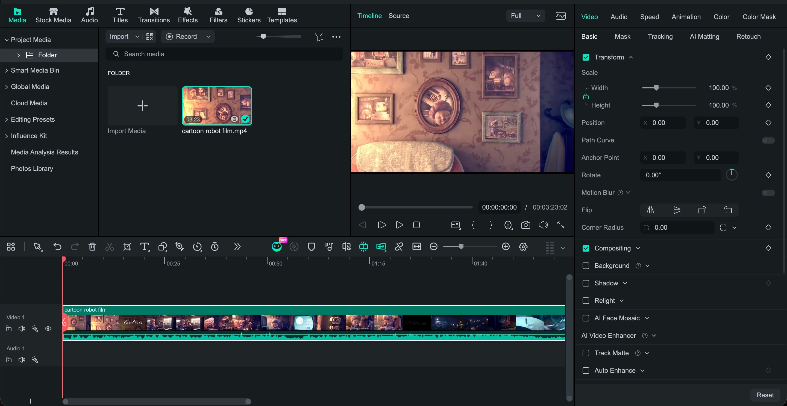The width and height of the screenshot is (787, 406).
Task: Click the Import Media plus tile
Action: 142,106
